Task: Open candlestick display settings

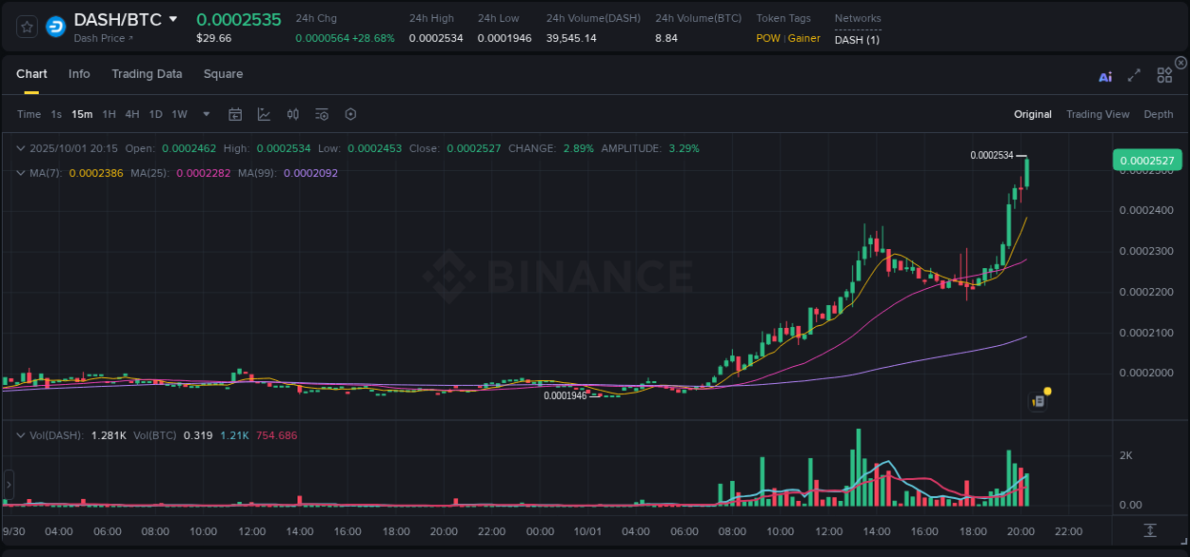Action: [292, 114]
